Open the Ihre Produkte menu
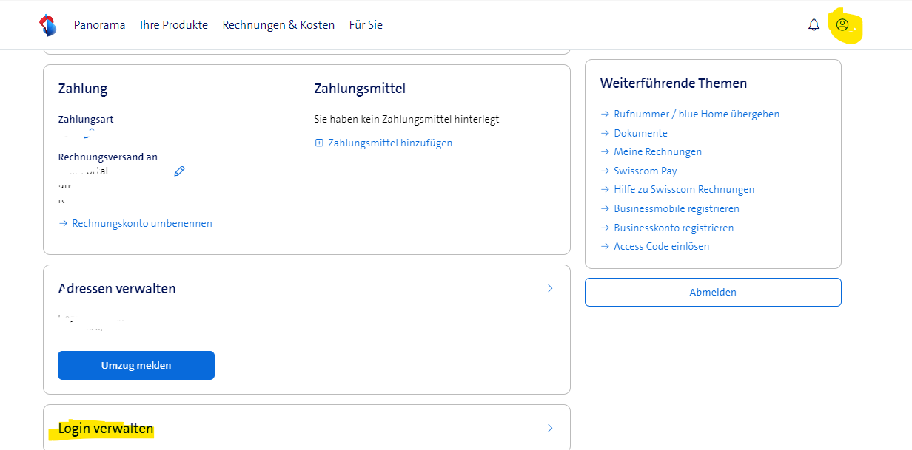 click(x=174, y=25)
